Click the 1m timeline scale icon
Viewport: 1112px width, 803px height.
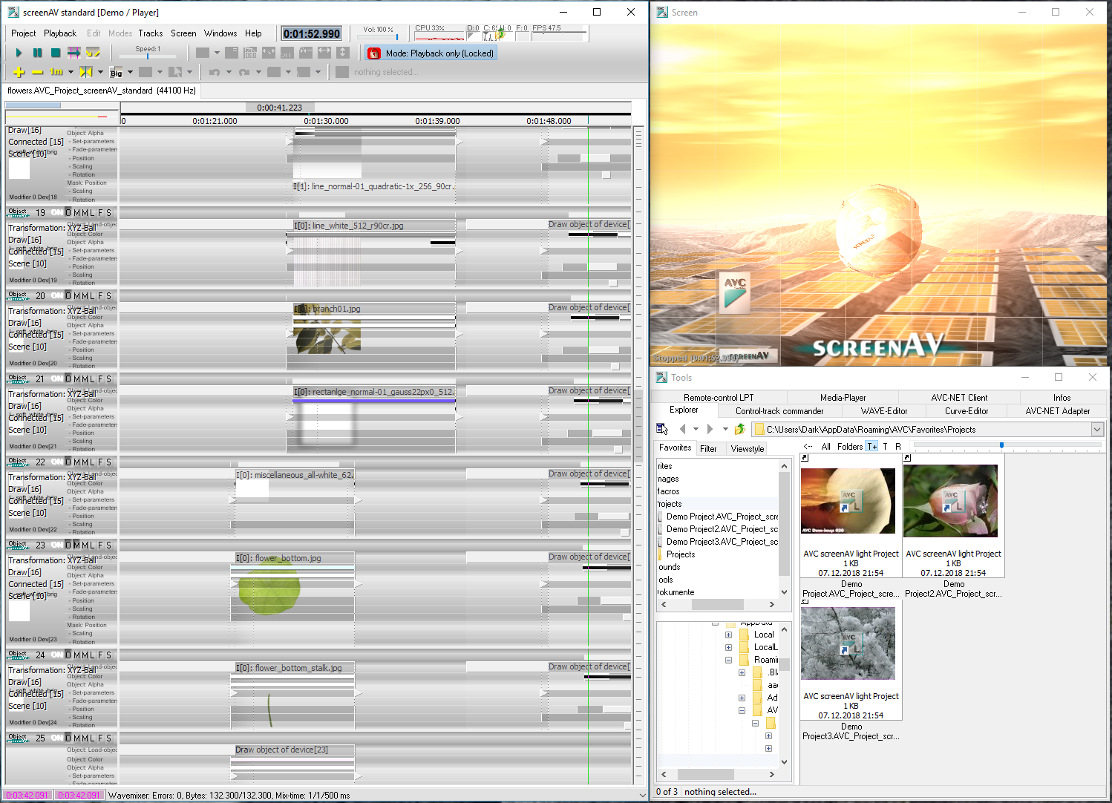click(56, 72)
